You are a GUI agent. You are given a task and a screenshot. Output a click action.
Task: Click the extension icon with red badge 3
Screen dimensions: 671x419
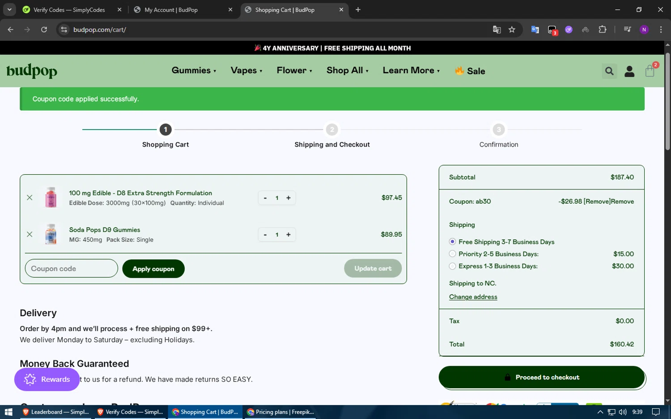pos(552,30)
